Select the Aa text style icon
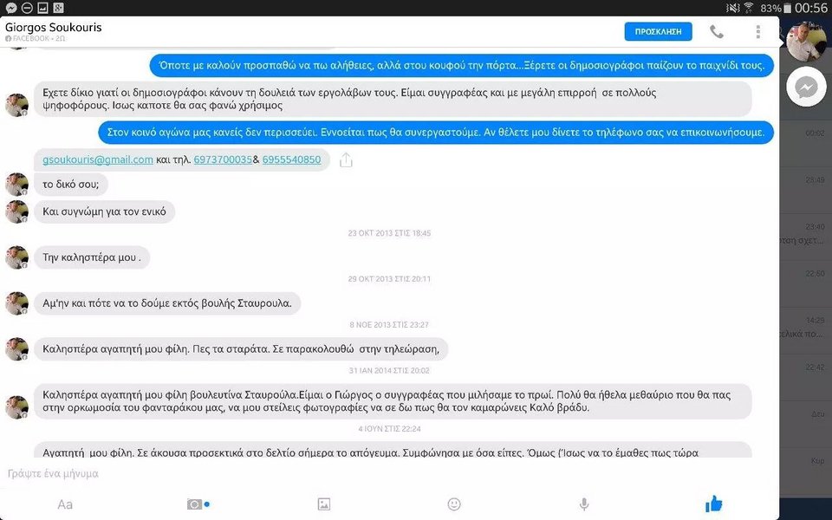The height and width of the screenshot is (520, 832). (65, 504)
